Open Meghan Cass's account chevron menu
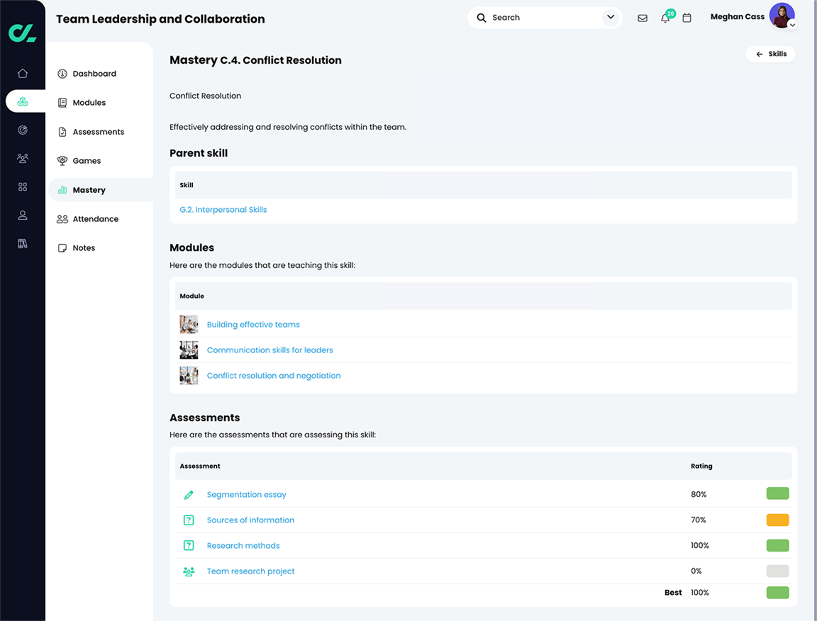This screenshot has width=817, height=621. (x=792, y=24)
